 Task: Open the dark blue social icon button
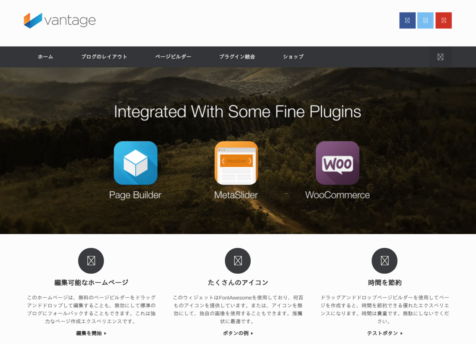(407, 20)
